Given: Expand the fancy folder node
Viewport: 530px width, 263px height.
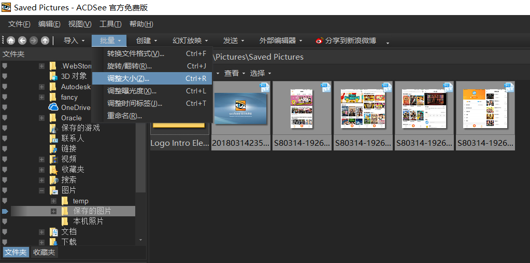Looking at the screenshot, I should click(41, 97).
